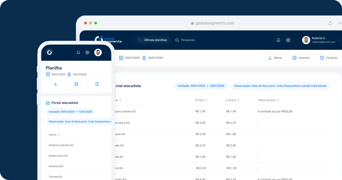
Task: Click the Baixar button
Action: coord(275,58)
